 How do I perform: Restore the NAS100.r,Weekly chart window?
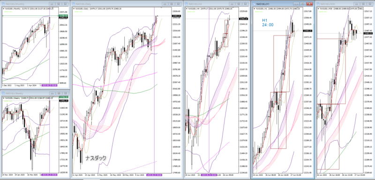point(59,93)
